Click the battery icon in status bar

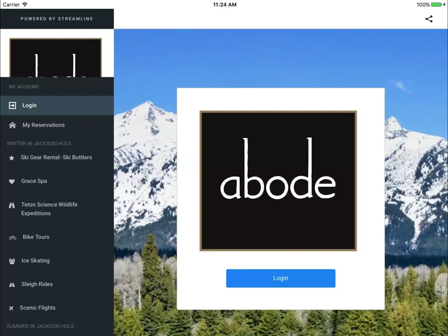click(x=436, y=5)
